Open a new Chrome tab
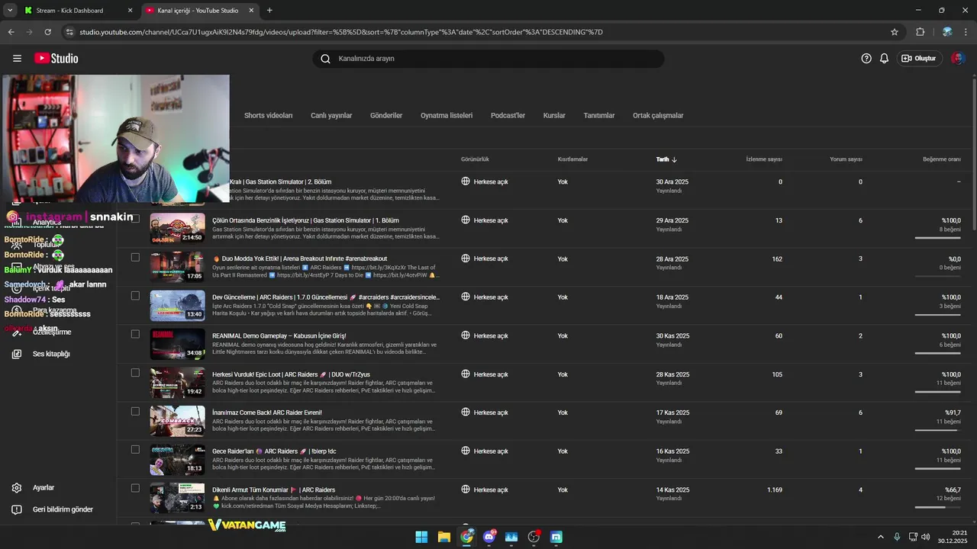 (269, 11)
